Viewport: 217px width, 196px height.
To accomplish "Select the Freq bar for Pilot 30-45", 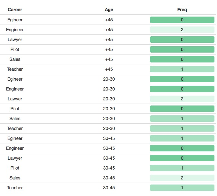I will [x=182, y=168].
